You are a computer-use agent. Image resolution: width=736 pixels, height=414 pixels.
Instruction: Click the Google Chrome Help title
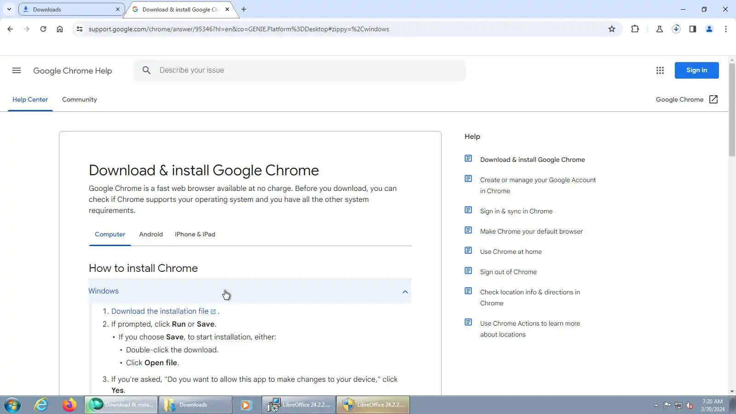[x=73, y=71]
